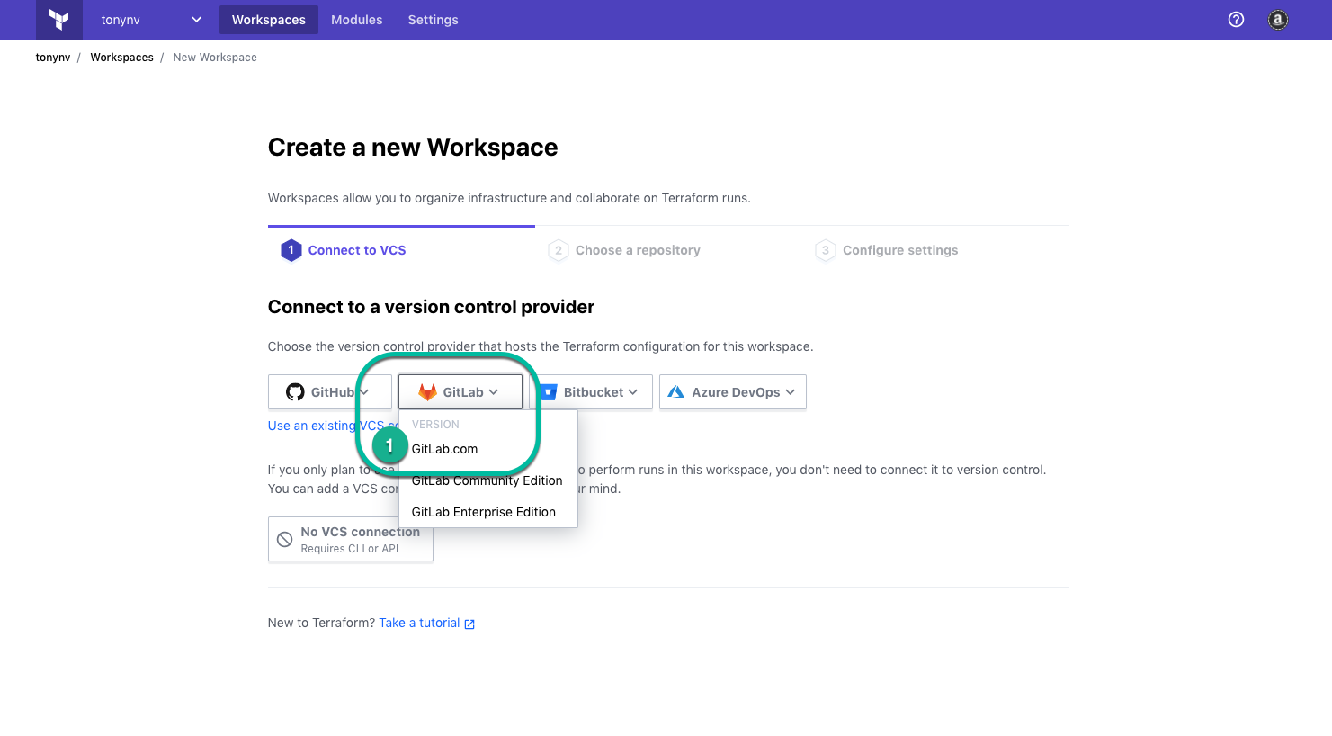This screenshot has height=736, width=1332.
Task: Click Workspaces in the breadcrumb
Action: point(122,58)
